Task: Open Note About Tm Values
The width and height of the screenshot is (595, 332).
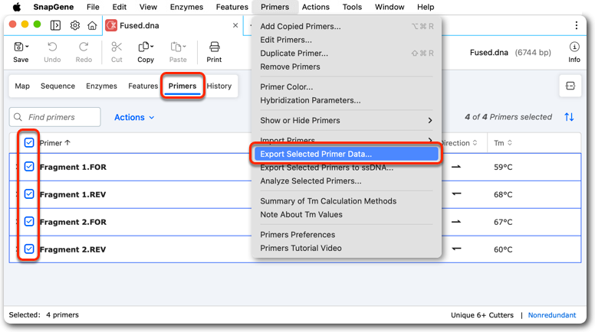Action: click(347, 215)
